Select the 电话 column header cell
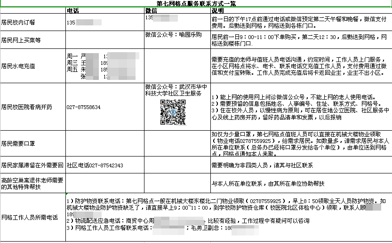 coord(73,10)
